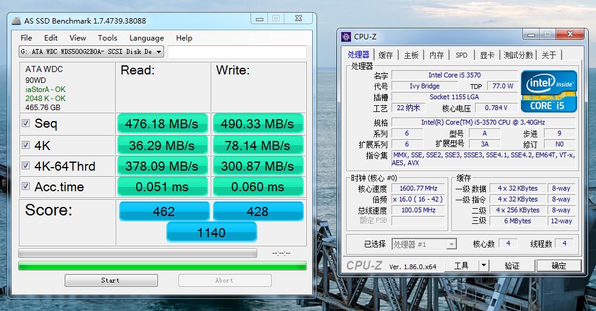The width and height of the screenshot is (596, 311).
Task: Click the 77.0 W TDP value
Action: click(x=502, y=86)
